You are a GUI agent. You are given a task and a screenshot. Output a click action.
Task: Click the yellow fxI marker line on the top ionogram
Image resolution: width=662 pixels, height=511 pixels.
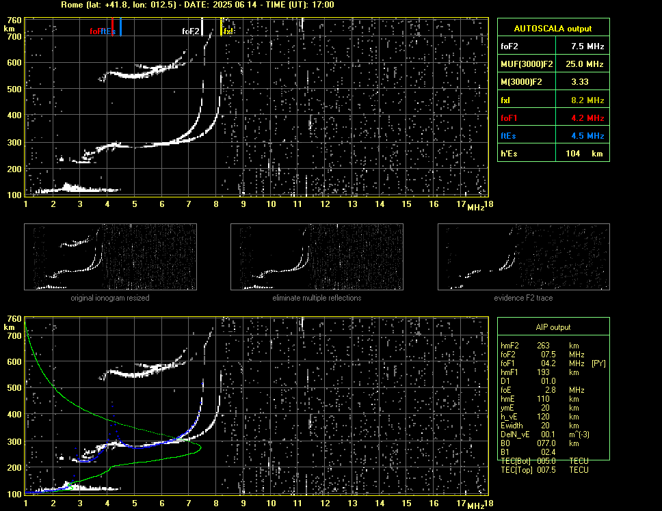(x=221, y=26)
